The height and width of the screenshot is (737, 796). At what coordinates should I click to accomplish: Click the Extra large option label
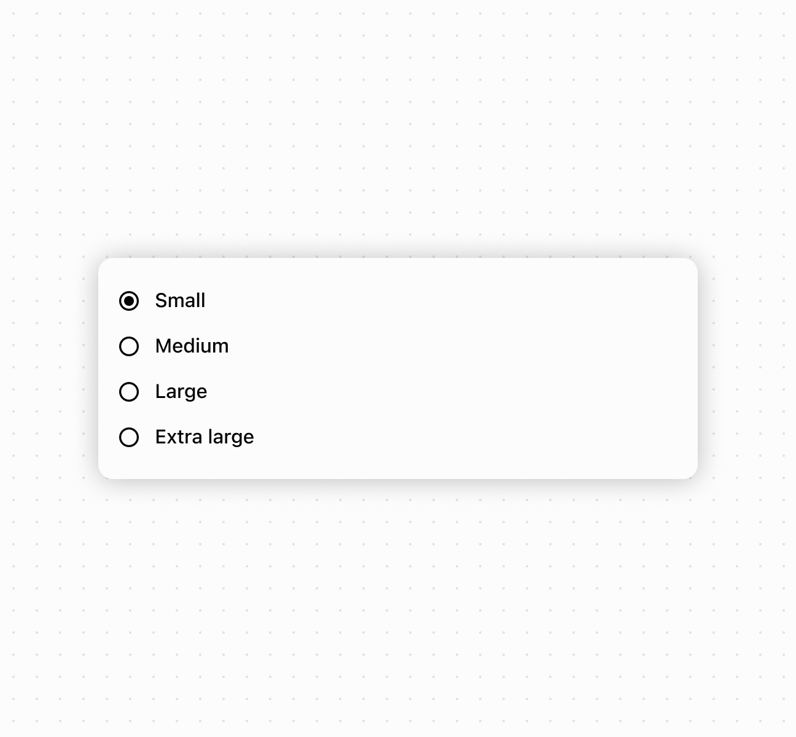coord(205,437)
